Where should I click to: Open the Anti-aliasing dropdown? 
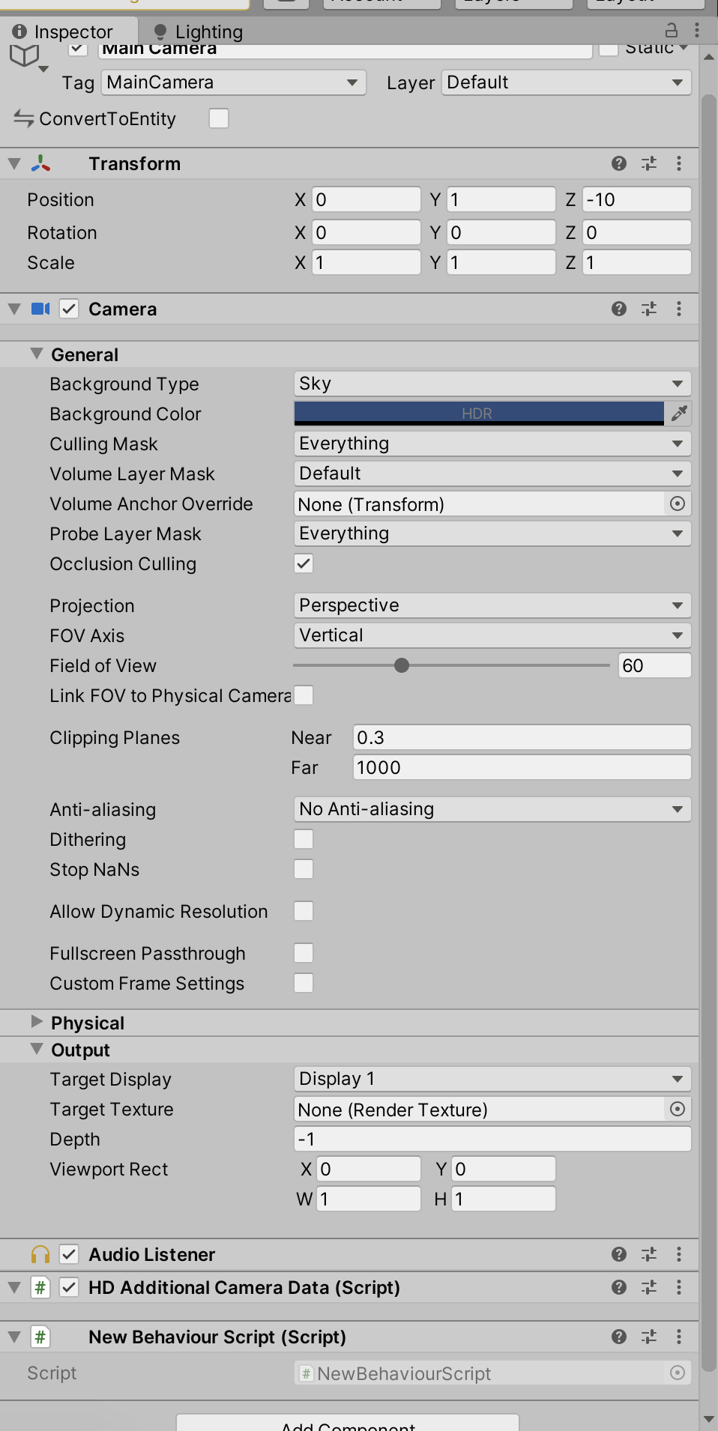[x=492, y=809]
